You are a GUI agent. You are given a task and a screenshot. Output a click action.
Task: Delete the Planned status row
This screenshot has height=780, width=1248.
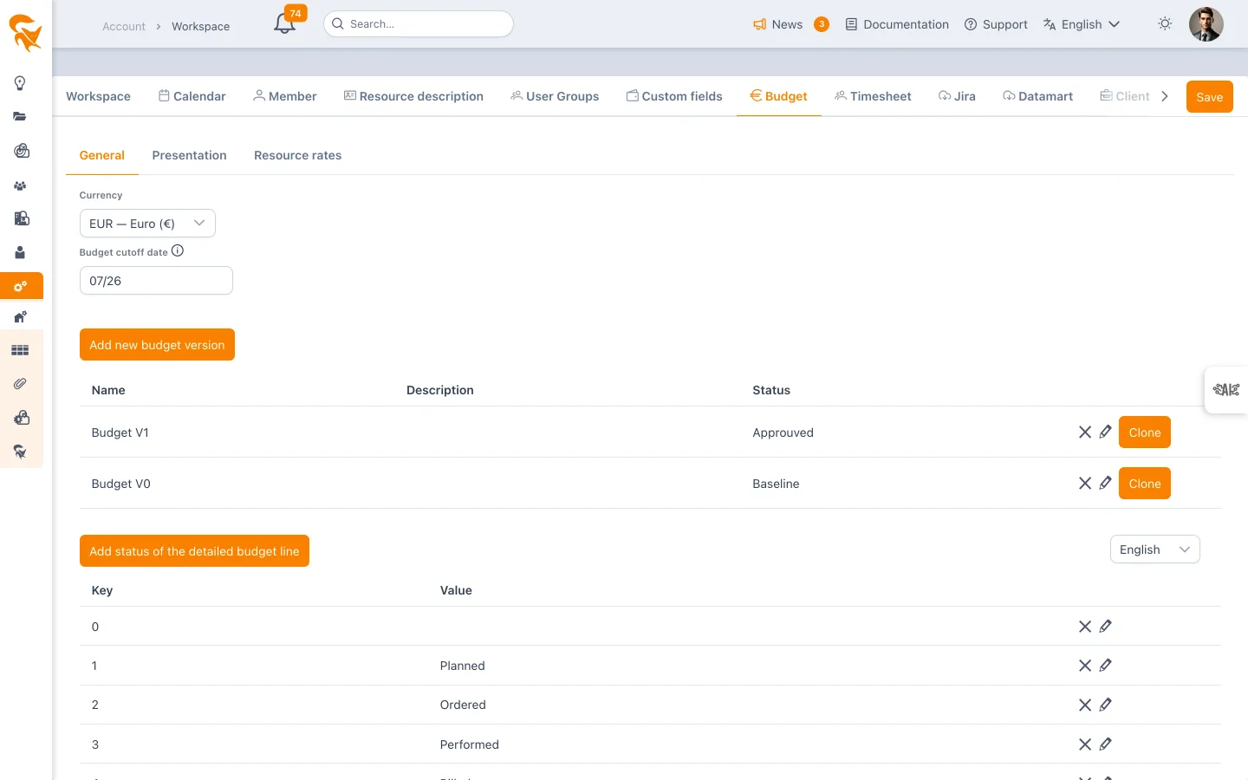[1084, 665]
